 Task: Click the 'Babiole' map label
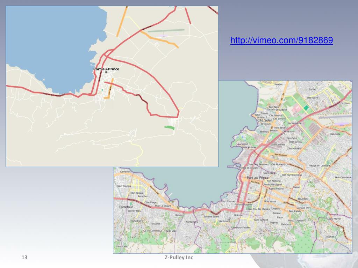tap(277, 213)
